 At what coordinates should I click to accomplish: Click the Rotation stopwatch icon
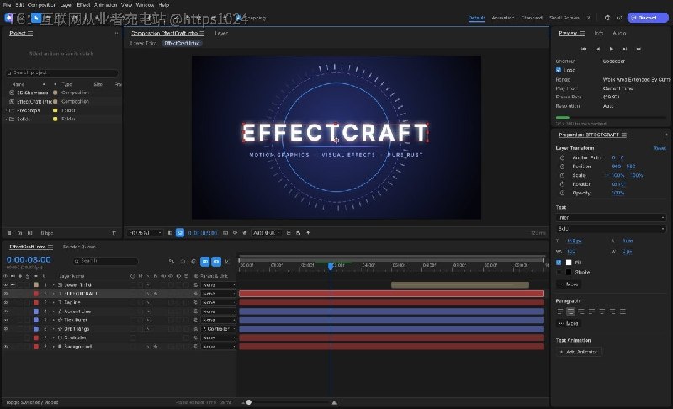tap(562, 184)
